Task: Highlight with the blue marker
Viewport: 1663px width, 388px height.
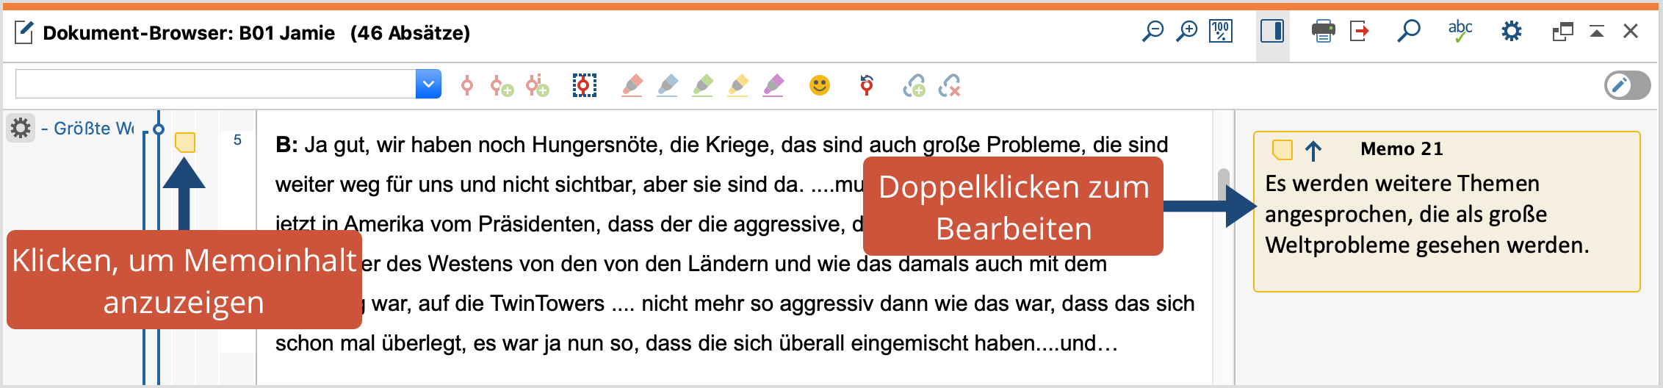Action: (668, 86)
